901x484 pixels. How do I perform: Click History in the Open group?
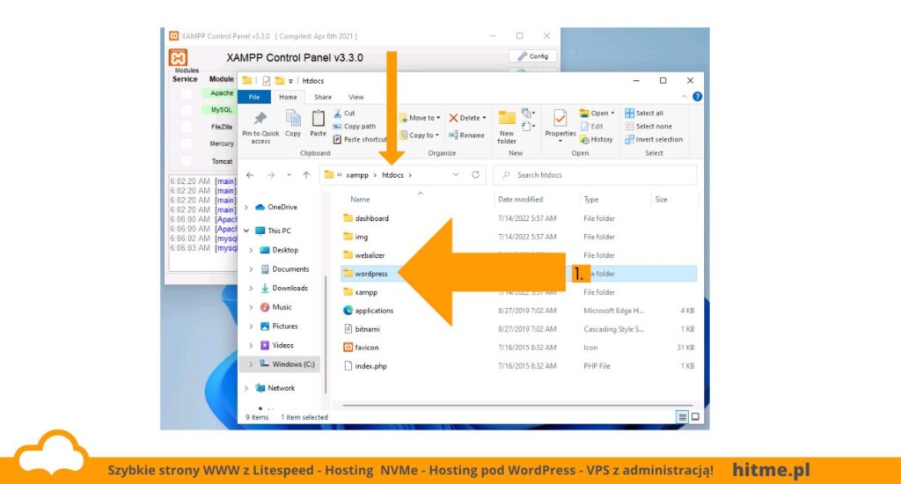[x=597, y=140]
